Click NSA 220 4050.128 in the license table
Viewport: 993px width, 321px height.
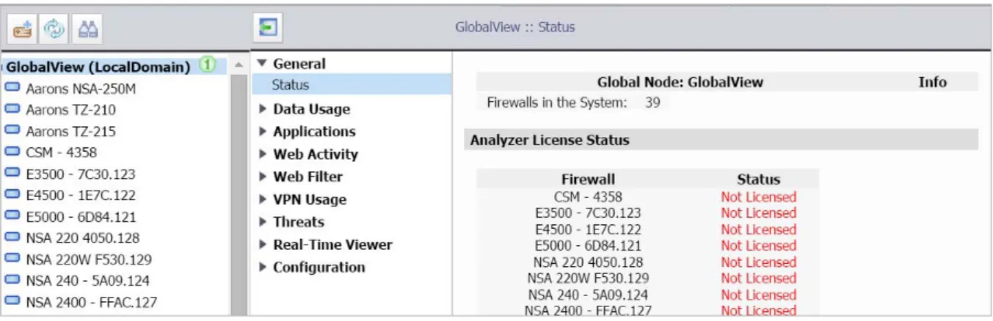coord(589,262)
